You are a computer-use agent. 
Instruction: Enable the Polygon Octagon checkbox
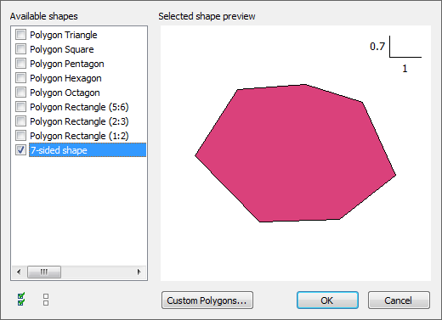20,93
